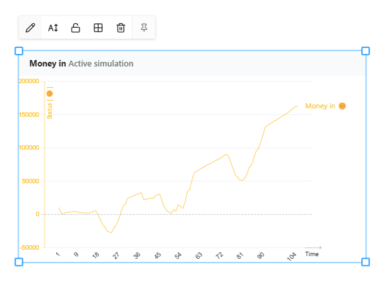389x282 pixels.
Task: Select the top-right resize handle
Action: [366, 51]
